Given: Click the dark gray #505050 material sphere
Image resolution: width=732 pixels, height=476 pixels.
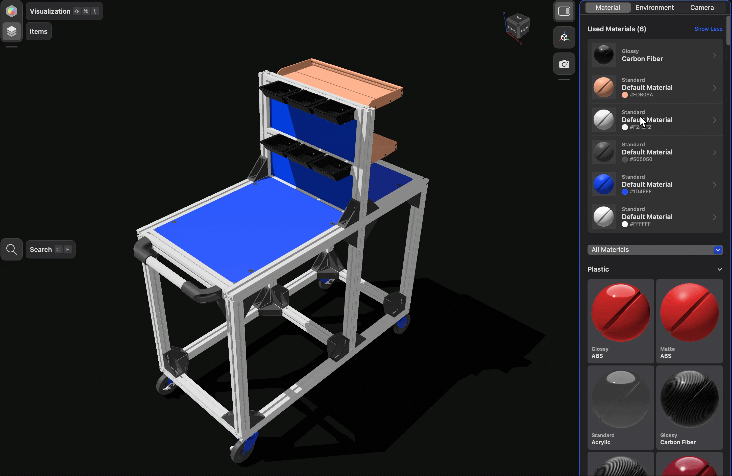Looking at the screenshot, I should click(x=603, y=152).
